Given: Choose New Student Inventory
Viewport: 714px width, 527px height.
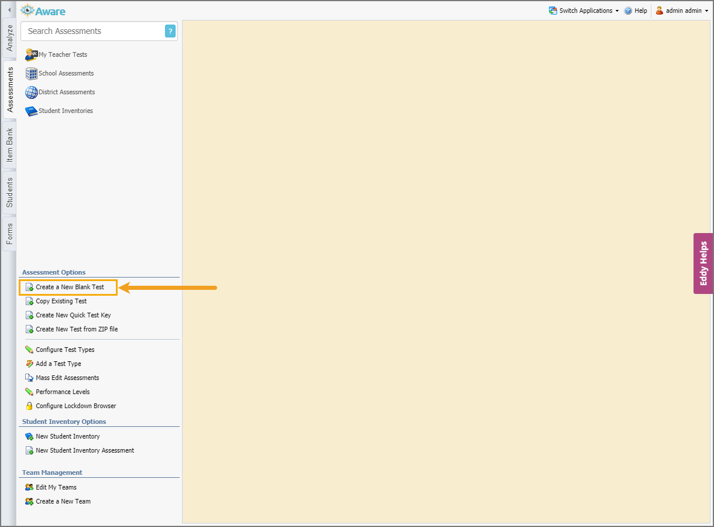Looking at the screenshot, I should coord(68,436).
